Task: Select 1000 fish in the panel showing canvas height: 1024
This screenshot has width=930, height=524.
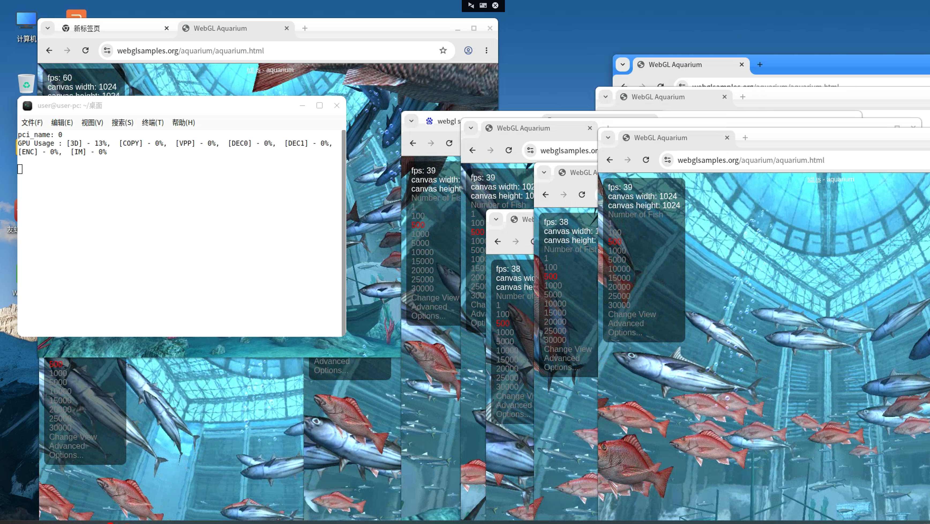Action: pyautogui.click(x=617, y=251)
